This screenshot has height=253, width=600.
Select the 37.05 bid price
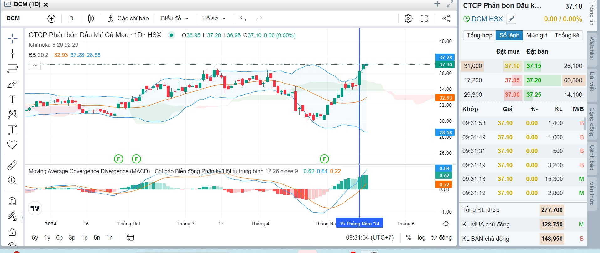512,80
